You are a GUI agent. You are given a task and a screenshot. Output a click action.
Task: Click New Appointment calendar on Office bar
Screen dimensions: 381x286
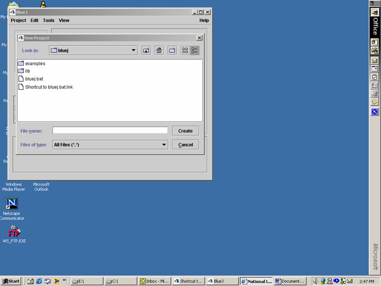(375, 69)
